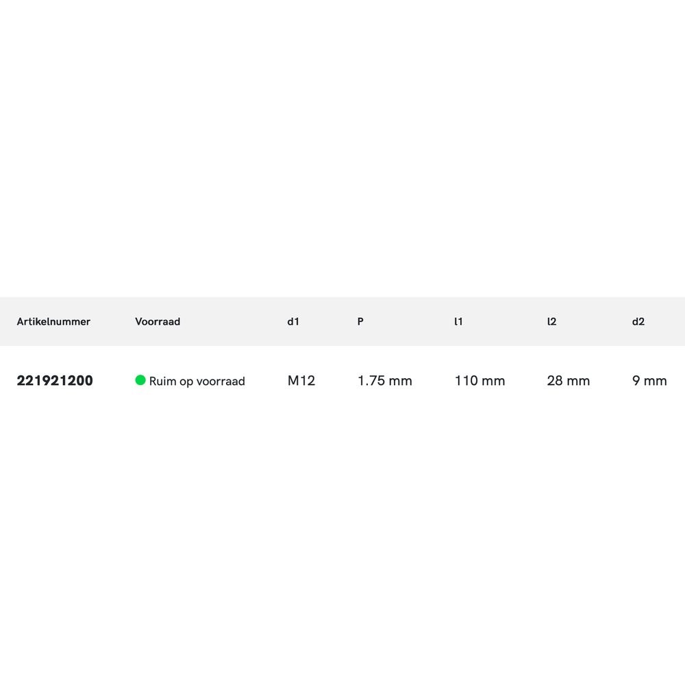Select the 1.75 mm pitch value
Viewport: 685px width, 685px height.
tap(385, 381)
